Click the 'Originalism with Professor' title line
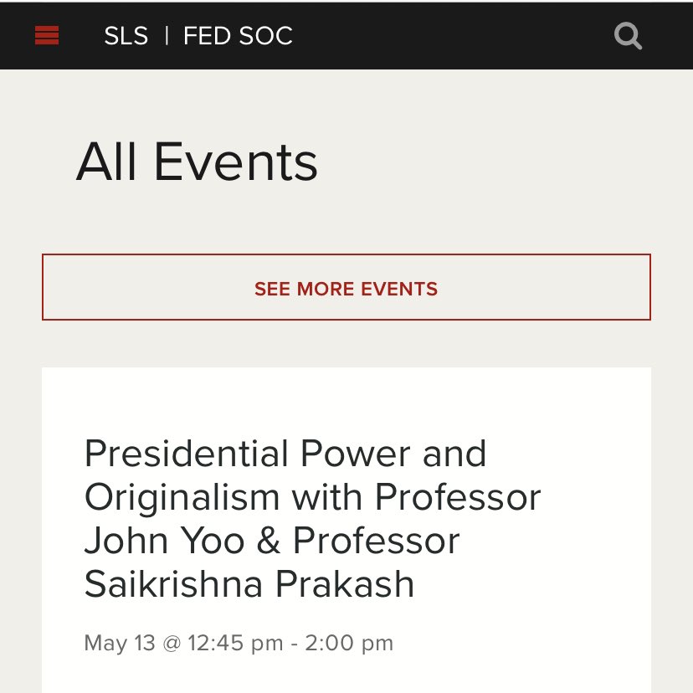The height and width of the screenshot is (693, 693). point(312,498)
